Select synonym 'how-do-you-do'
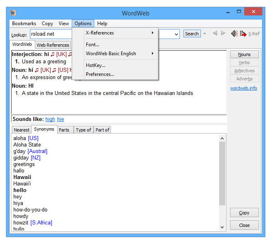Viewport: 273px width, 248px height. [30, 210]
